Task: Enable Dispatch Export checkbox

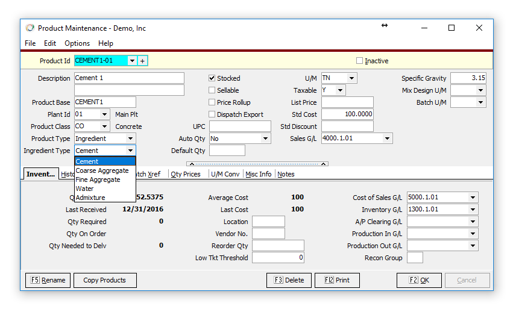Action: (212, 114)
